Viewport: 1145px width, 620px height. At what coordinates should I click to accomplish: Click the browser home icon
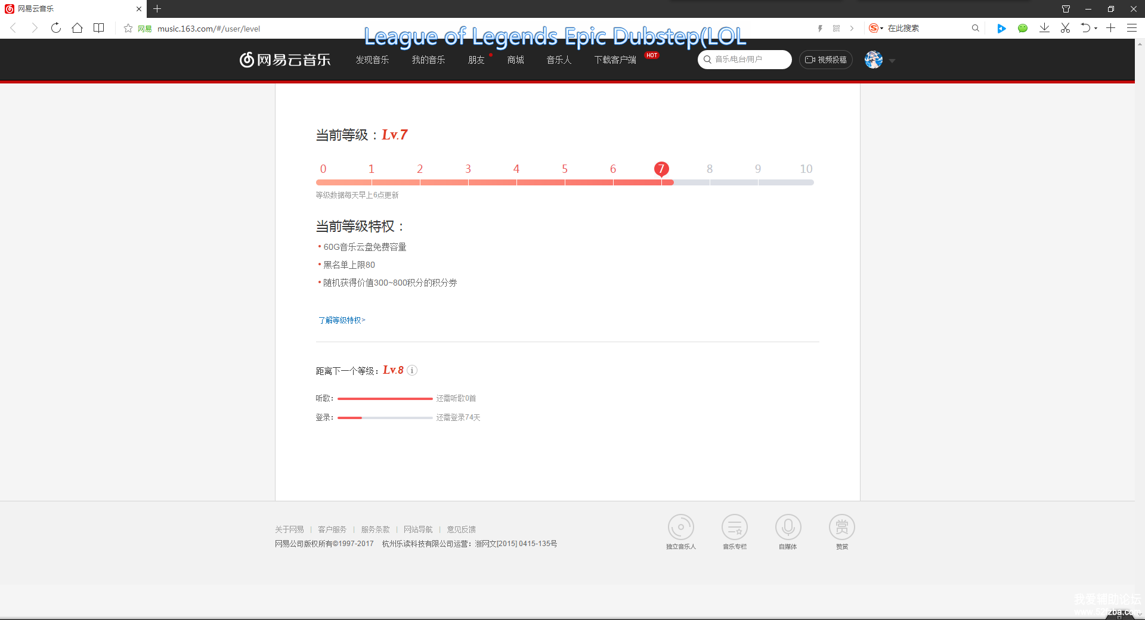tap(77, 28)
